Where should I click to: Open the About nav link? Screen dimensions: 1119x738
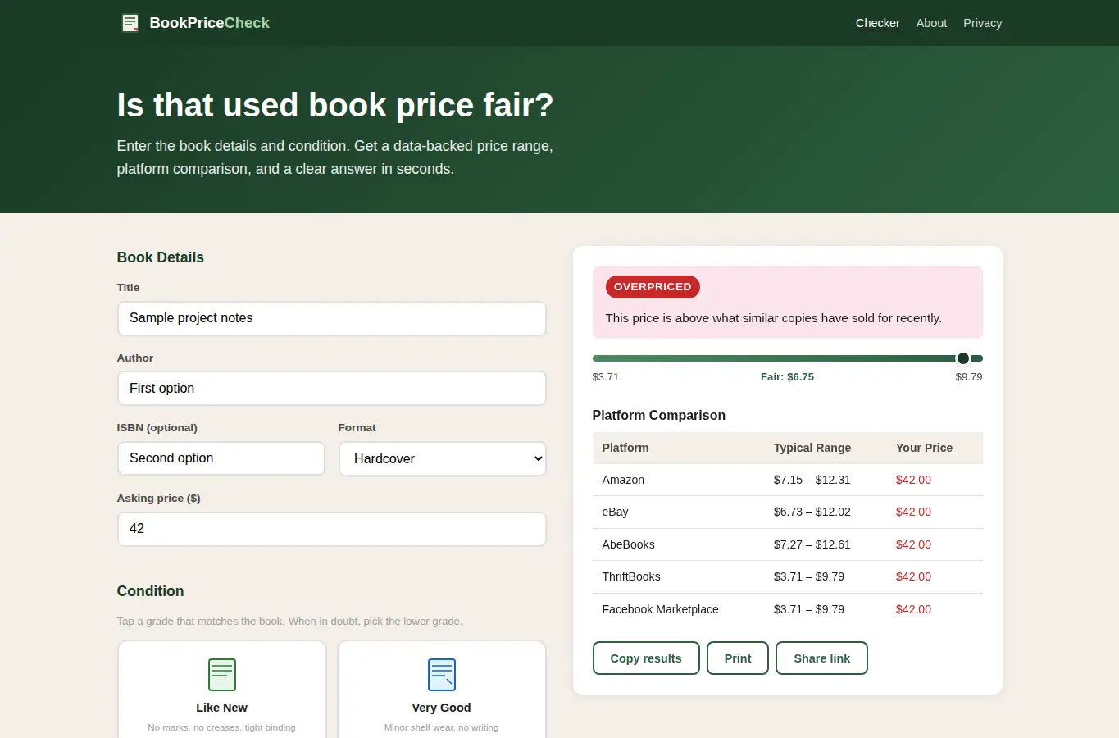[x=931, y=23]
